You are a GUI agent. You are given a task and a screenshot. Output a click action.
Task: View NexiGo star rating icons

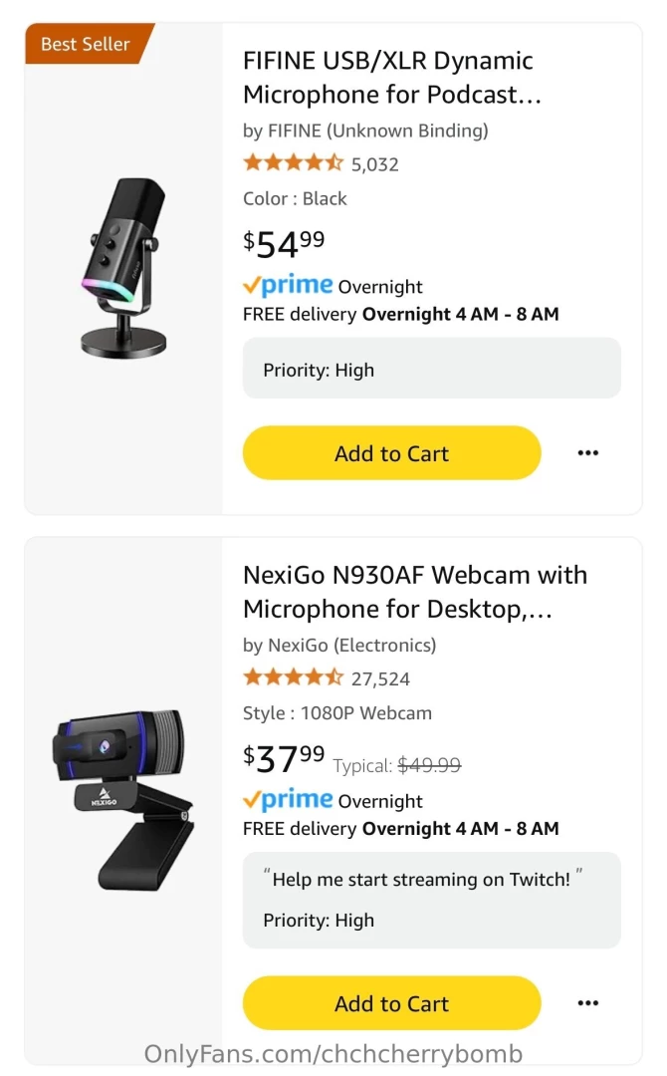[x=293, y=678]
